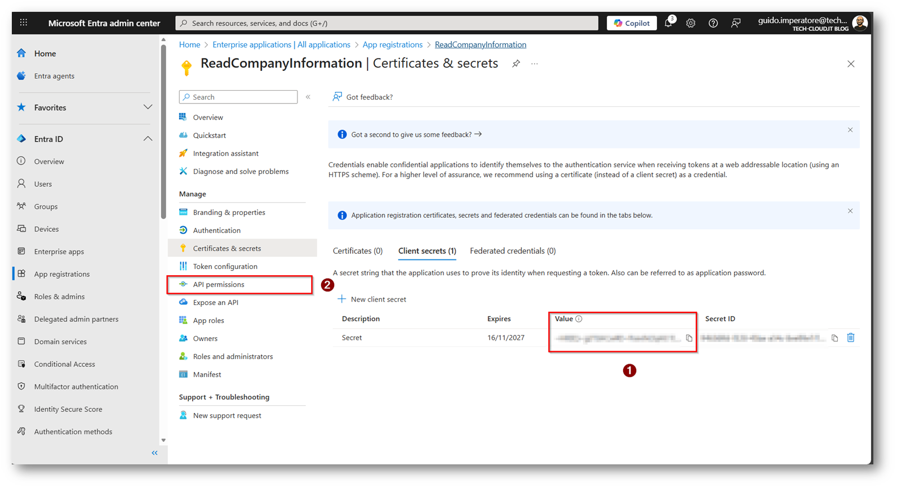Add a New client secret
The height and width of the screenshot is (488, 897).
372,299
